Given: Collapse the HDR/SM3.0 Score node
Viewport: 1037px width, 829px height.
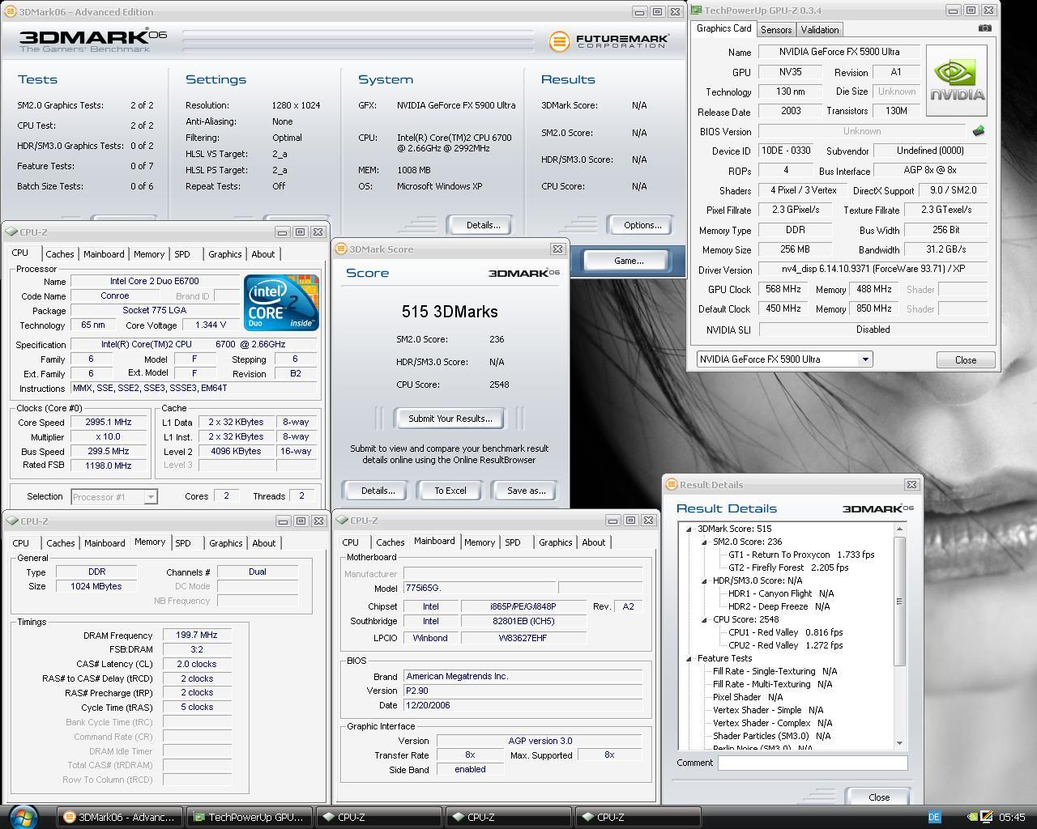Looking at the screenshot, I should (x=705, y=580).
